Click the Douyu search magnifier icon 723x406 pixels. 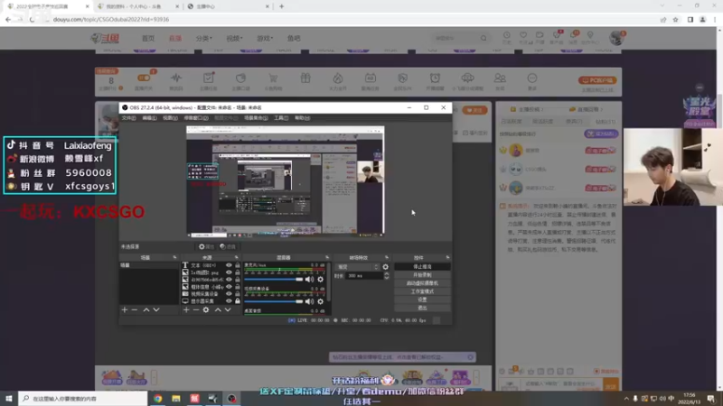coord(484,38)
